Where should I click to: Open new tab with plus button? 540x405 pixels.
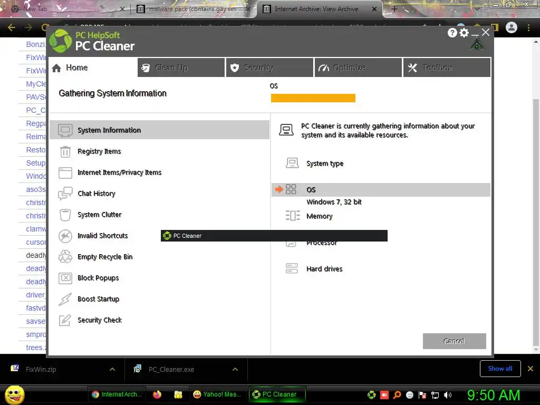394,9
